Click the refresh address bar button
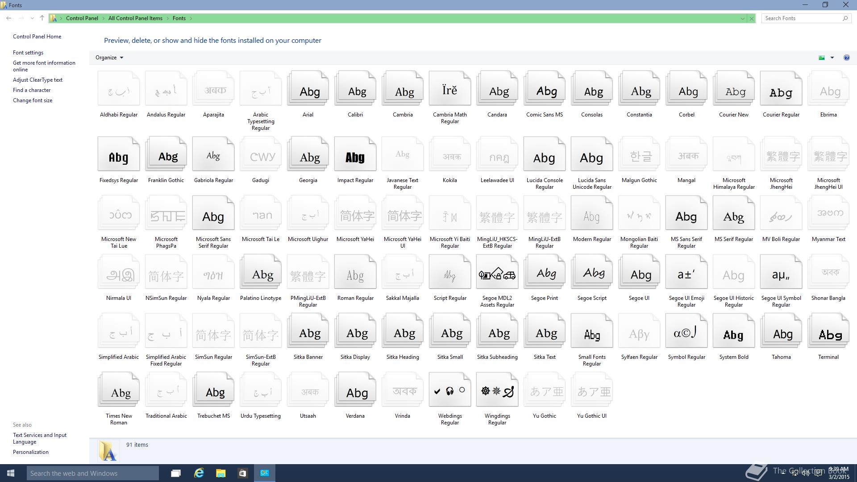Viewport: 857px width, 482px height. (x=752, y=18)
